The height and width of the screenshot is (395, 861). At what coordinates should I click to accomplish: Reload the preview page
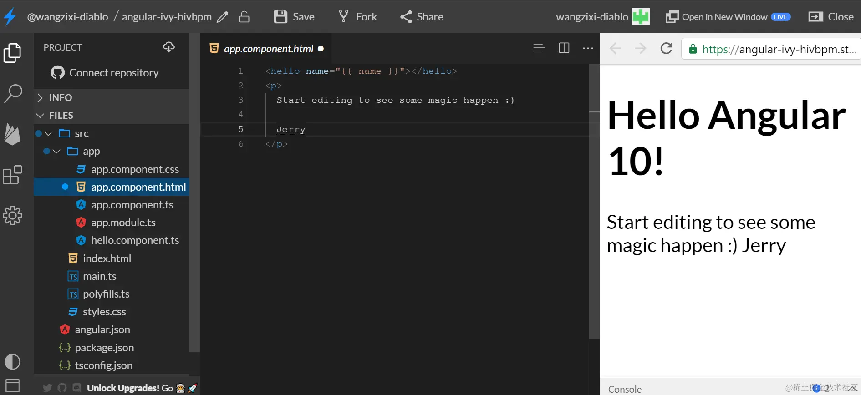click(x=666, y=49)
